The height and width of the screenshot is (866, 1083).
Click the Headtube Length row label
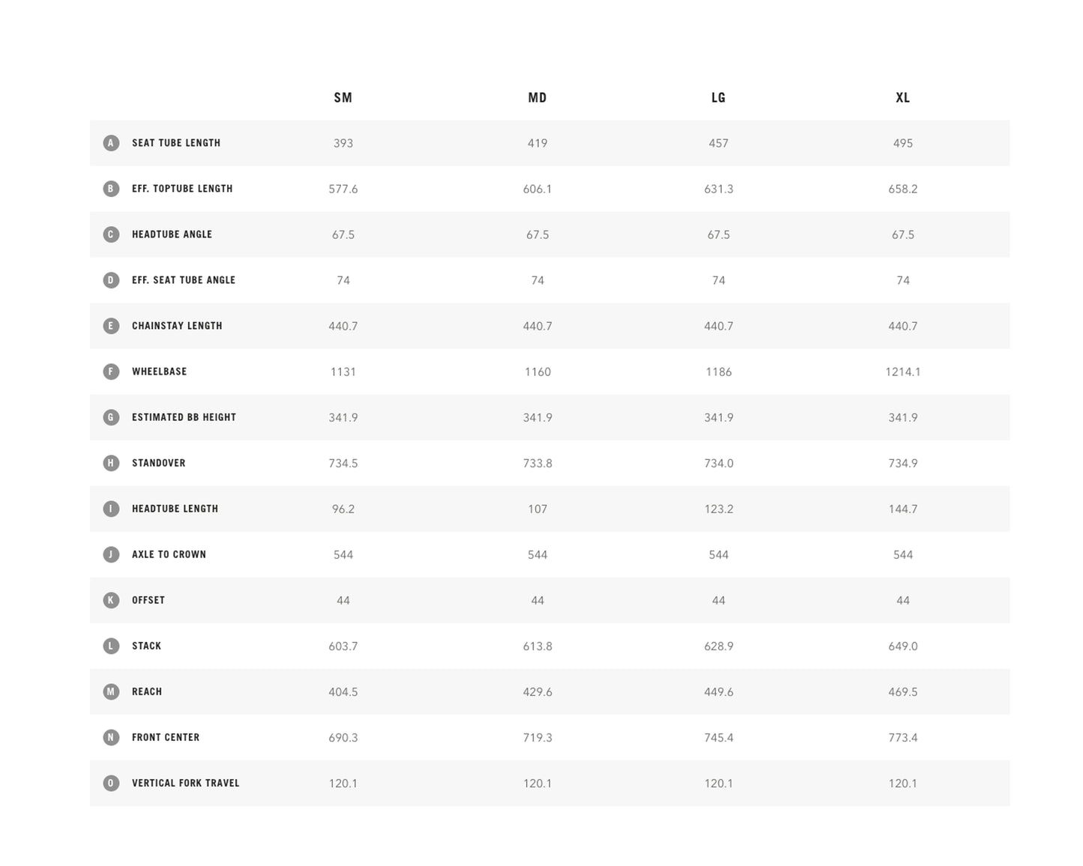175,509
